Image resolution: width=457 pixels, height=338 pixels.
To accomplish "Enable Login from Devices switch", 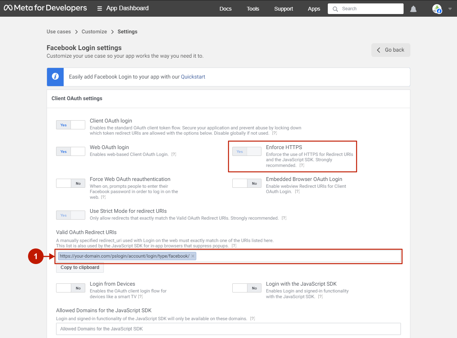I will (70, 288).
